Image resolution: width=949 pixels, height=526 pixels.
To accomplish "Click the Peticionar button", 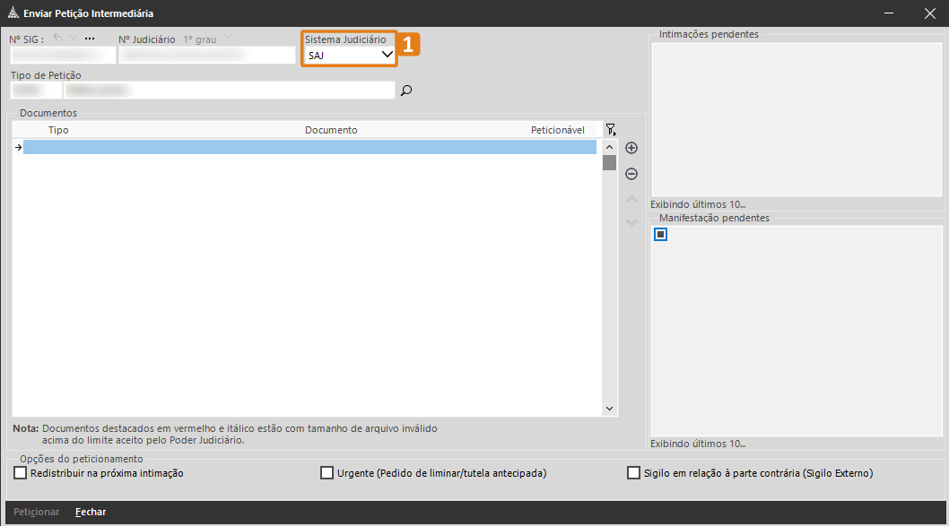I will tap(37, 512).
